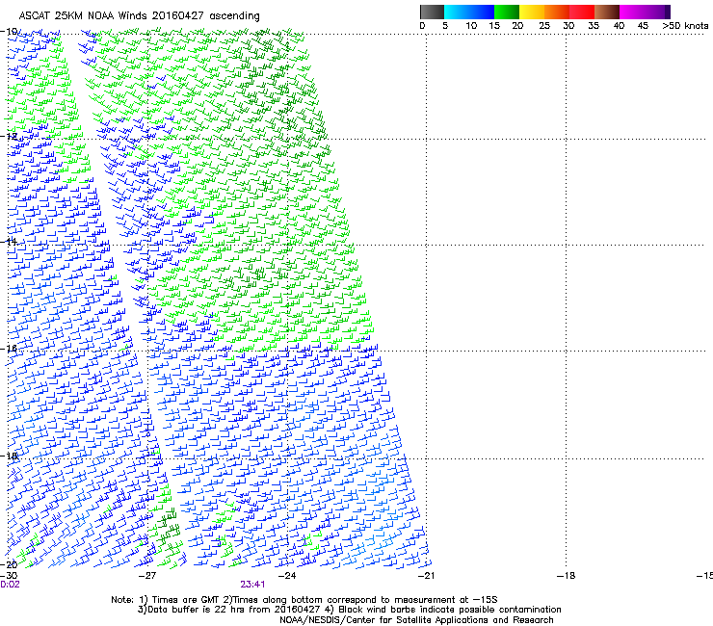Click the gray 0-5 knots color swatch
The image size is (713, 626).
tap(432, 12)
